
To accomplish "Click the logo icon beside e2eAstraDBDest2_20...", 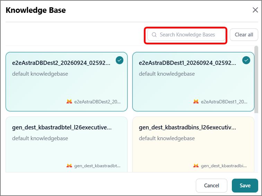I will [x=69, y=101].
